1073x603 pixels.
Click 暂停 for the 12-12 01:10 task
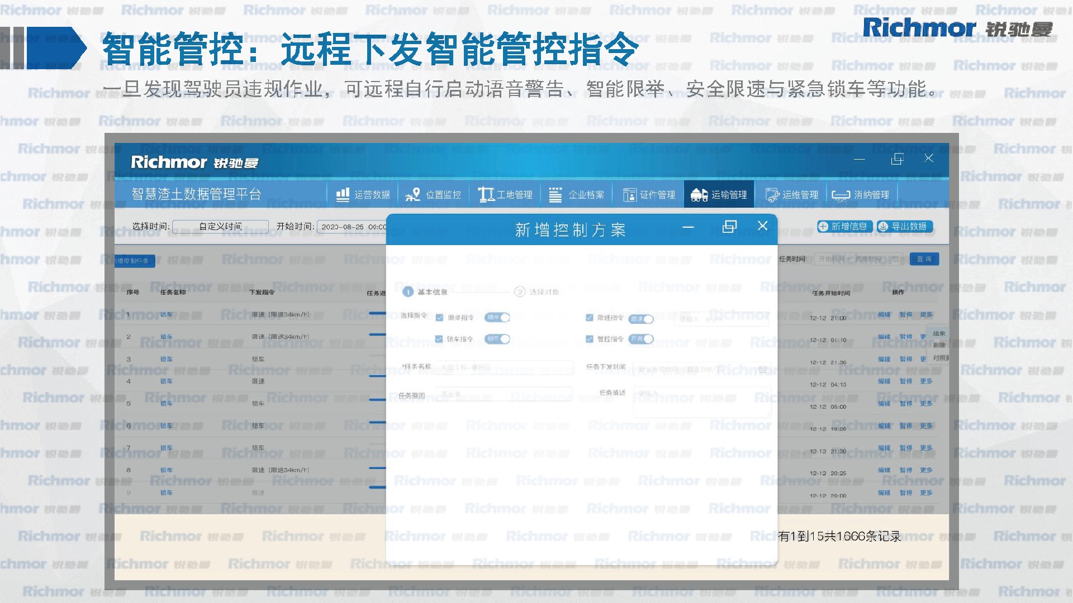click(906, 337)
